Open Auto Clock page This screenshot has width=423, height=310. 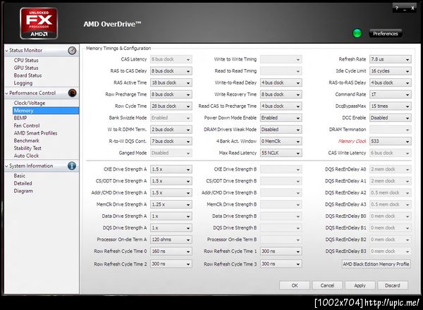tap(27, 156)
